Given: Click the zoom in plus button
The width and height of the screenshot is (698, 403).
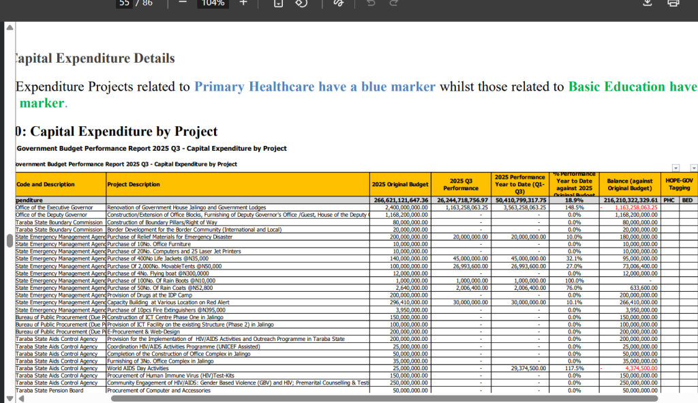Looking at the screenshot, I should (x=243, y=3).
